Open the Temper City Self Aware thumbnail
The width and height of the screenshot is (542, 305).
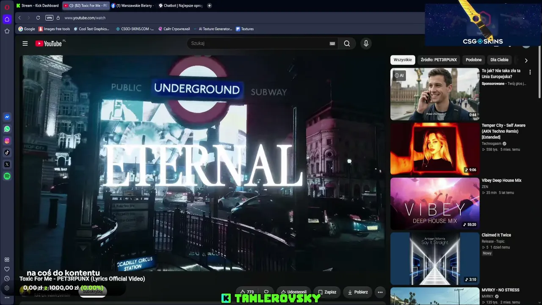coord(435,149)
